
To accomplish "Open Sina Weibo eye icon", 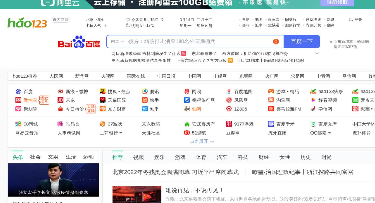I will click(x=60, y=91).
